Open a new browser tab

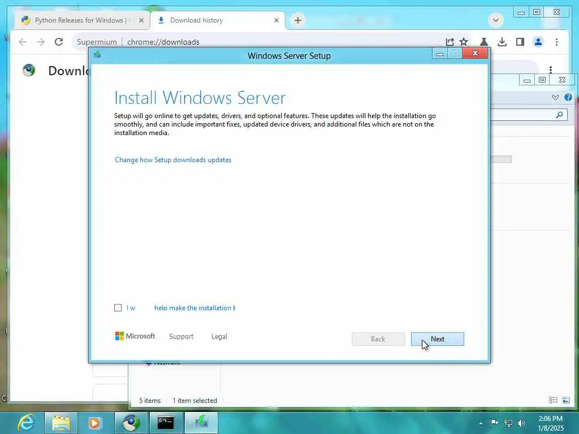pyautogui.click(x=297, y=20)
